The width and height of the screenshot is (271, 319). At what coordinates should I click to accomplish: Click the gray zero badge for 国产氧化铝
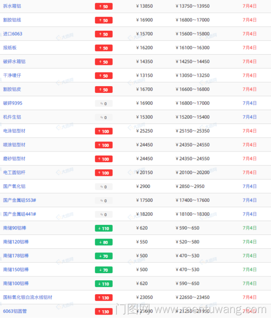[x=104, y=187]
